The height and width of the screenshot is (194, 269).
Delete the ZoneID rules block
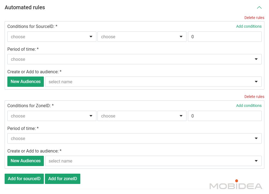[254, 97]
